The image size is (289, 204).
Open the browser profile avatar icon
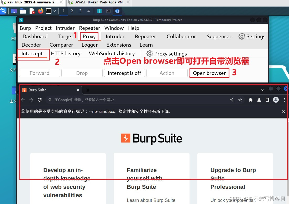click(x=275, y=100)
